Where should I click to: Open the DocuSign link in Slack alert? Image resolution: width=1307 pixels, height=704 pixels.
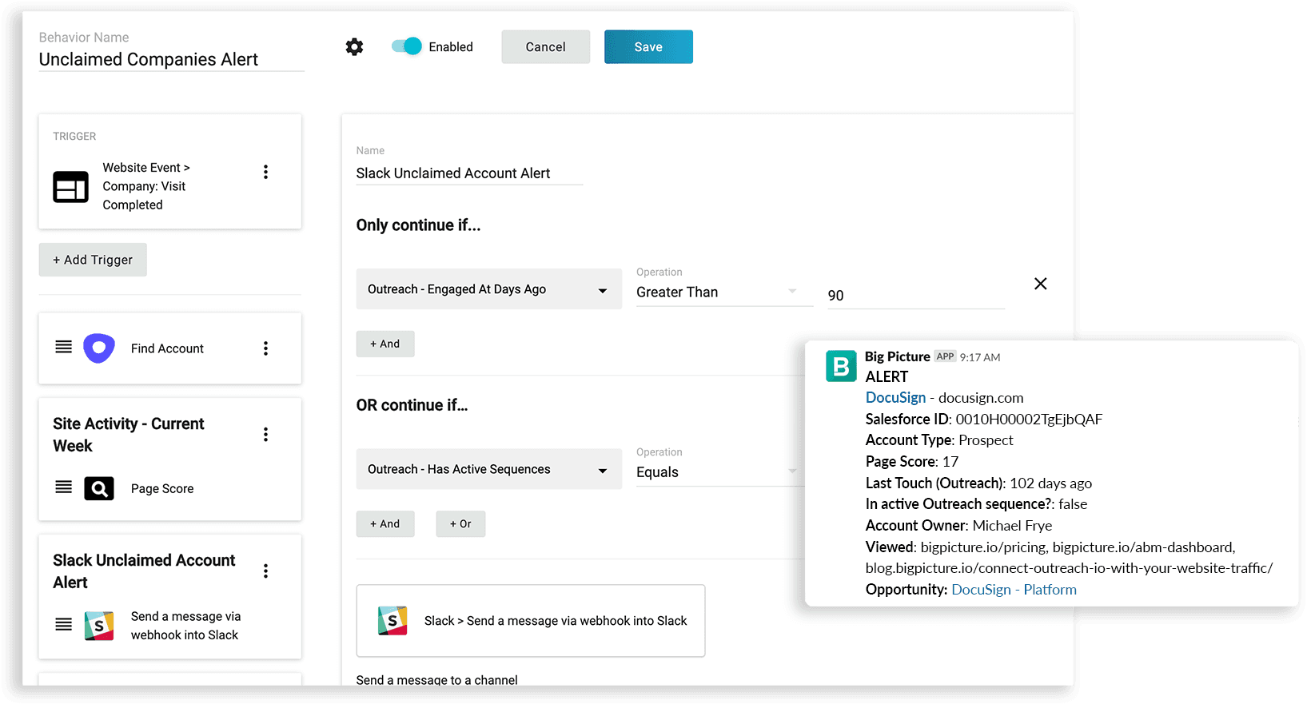point(895,398)
